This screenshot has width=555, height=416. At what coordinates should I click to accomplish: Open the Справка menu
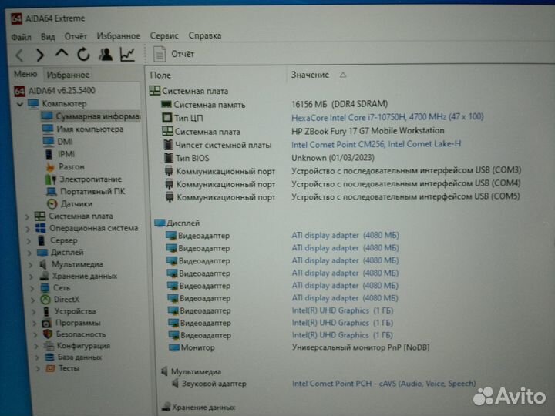[204, 35]
